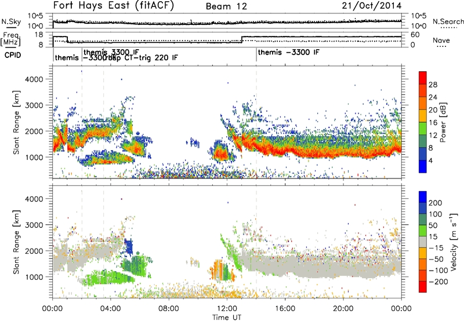Click the 'rbsp CT-trig 220 IF' CPID text
The height and width of the screenshot is (321, 464).
(143, 57)
